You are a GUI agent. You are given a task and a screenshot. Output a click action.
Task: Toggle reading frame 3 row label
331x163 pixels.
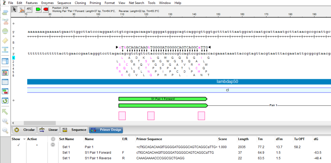13,65
